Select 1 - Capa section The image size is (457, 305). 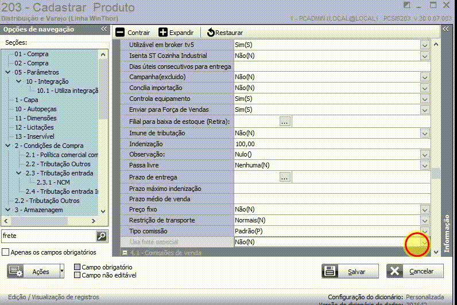(26, 100)
